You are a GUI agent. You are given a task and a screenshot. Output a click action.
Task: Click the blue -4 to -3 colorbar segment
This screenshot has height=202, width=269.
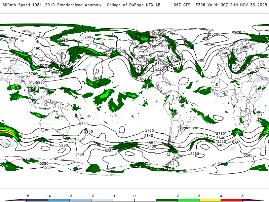point(59,200)
